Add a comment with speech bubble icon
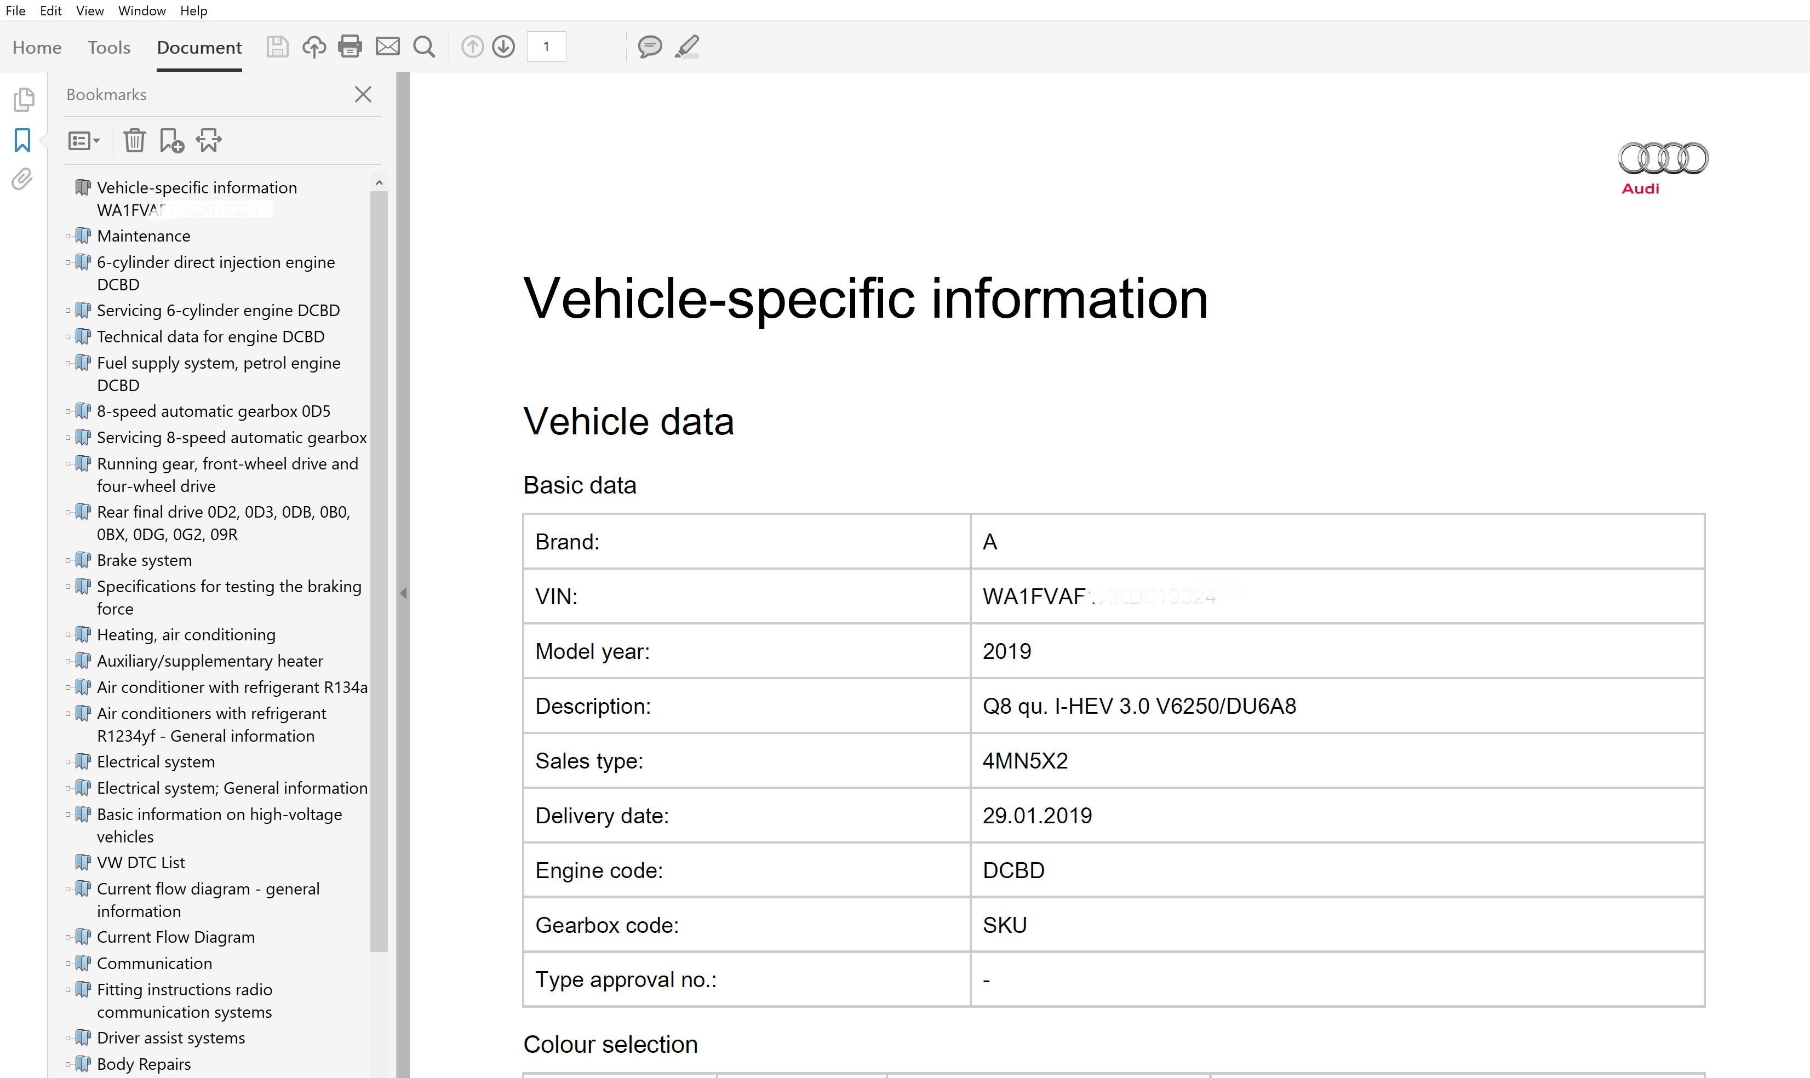Screen dimensions: 1810x1078 pyautogui.click(x=649, y=47)
